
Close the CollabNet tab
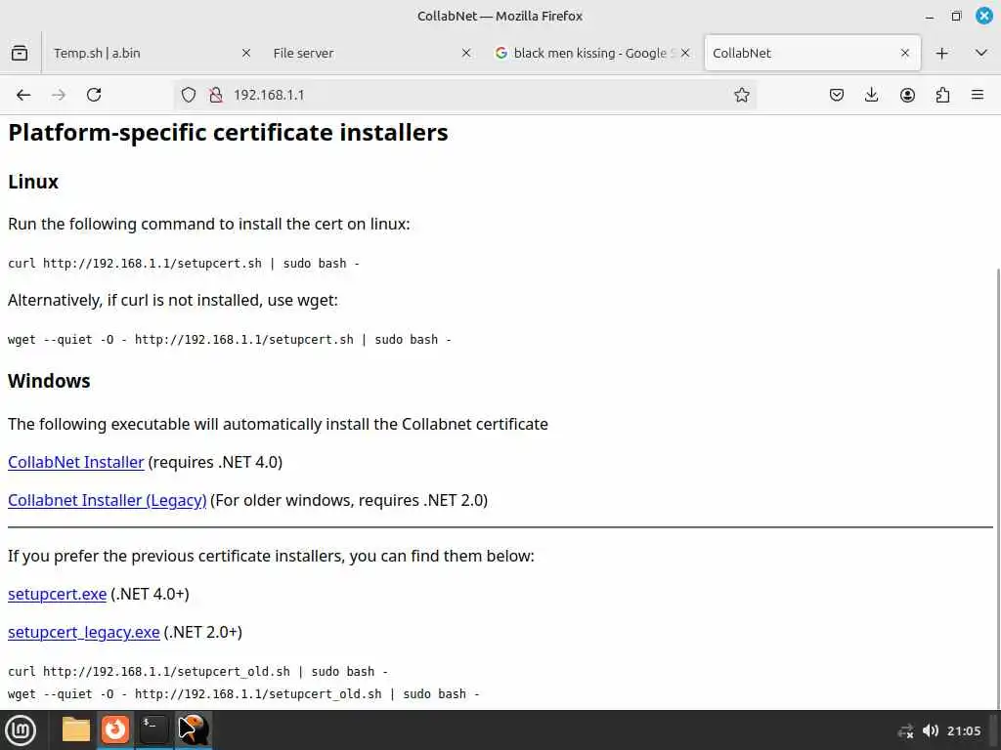point(904,54)
